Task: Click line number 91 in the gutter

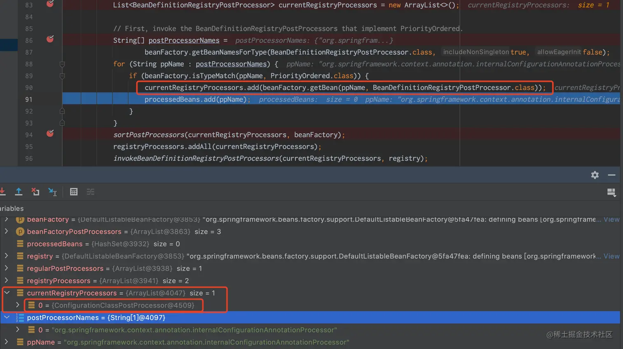Action: click(29, 100)
